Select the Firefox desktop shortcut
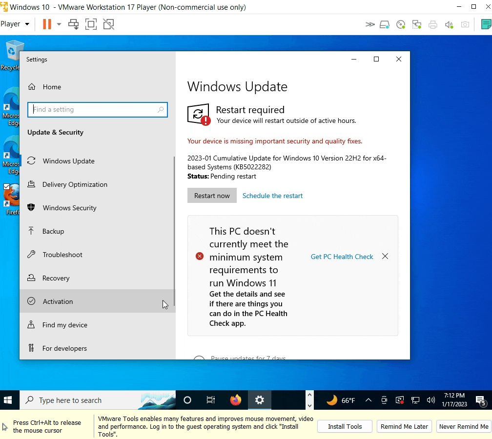This screenshot has width=492, height=439. (12, 200)
